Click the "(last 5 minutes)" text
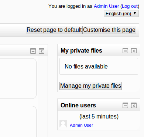This screenshot has width=144, height=137. click(x=99, y=116)
